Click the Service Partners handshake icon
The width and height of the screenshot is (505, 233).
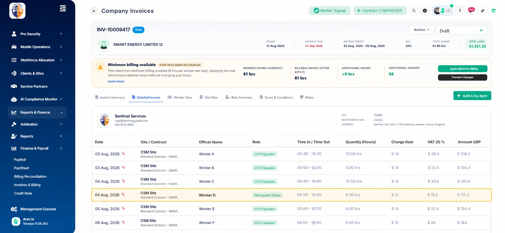tap(14, 86)
